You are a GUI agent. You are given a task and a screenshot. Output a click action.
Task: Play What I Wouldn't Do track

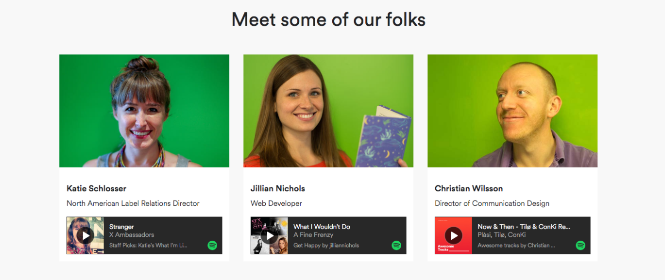tap(270, 236)
